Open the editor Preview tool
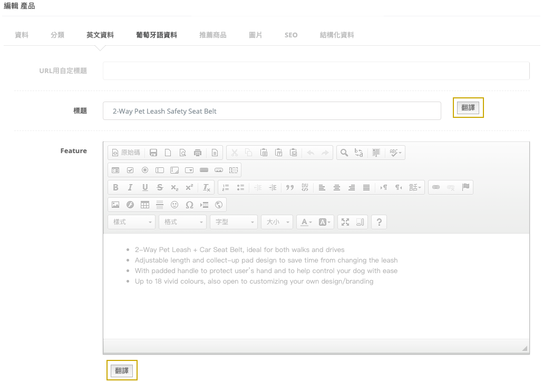The height and width of the screenshot is (382, 543). pyautogui.click(x=183, y=153)
